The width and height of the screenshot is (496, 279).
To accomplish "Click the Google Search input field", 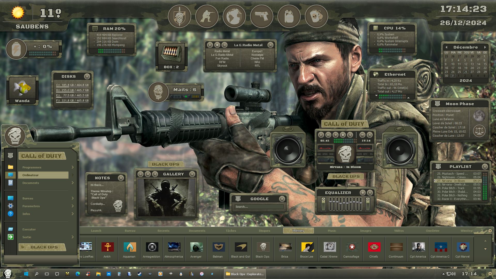I will (x=259, y=207).
